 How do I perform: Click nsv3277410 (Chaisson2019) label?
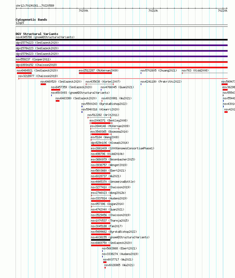[111, 187]
